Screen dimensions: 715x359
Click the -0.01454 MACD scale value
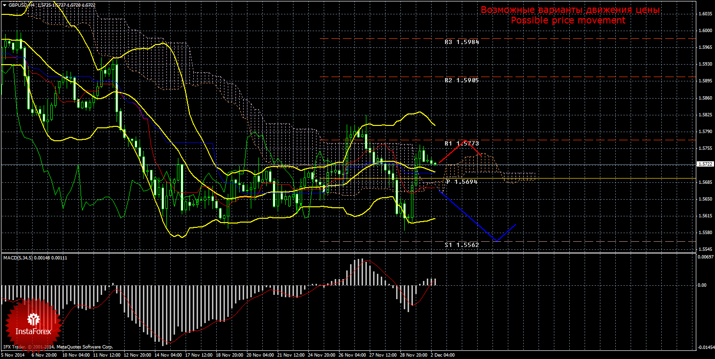(704, 348)
